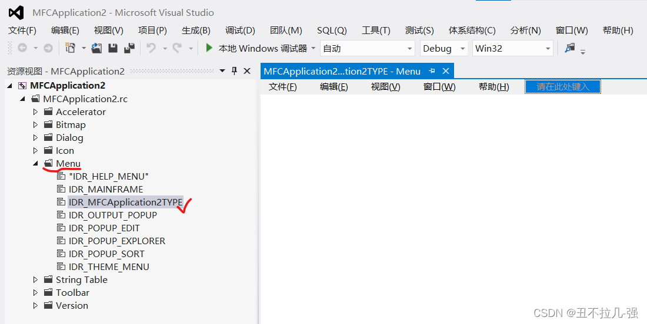This screenshot has width=647, height=324.
Task: Click the Redo toolbar icon
Action: click(x=178, y=48)
